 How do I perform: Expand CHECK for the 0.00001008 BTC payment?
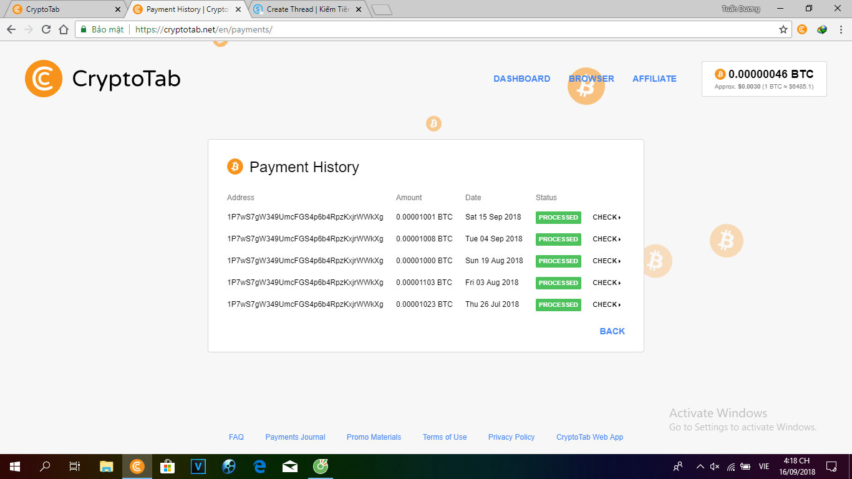click(x=606, y=239)
